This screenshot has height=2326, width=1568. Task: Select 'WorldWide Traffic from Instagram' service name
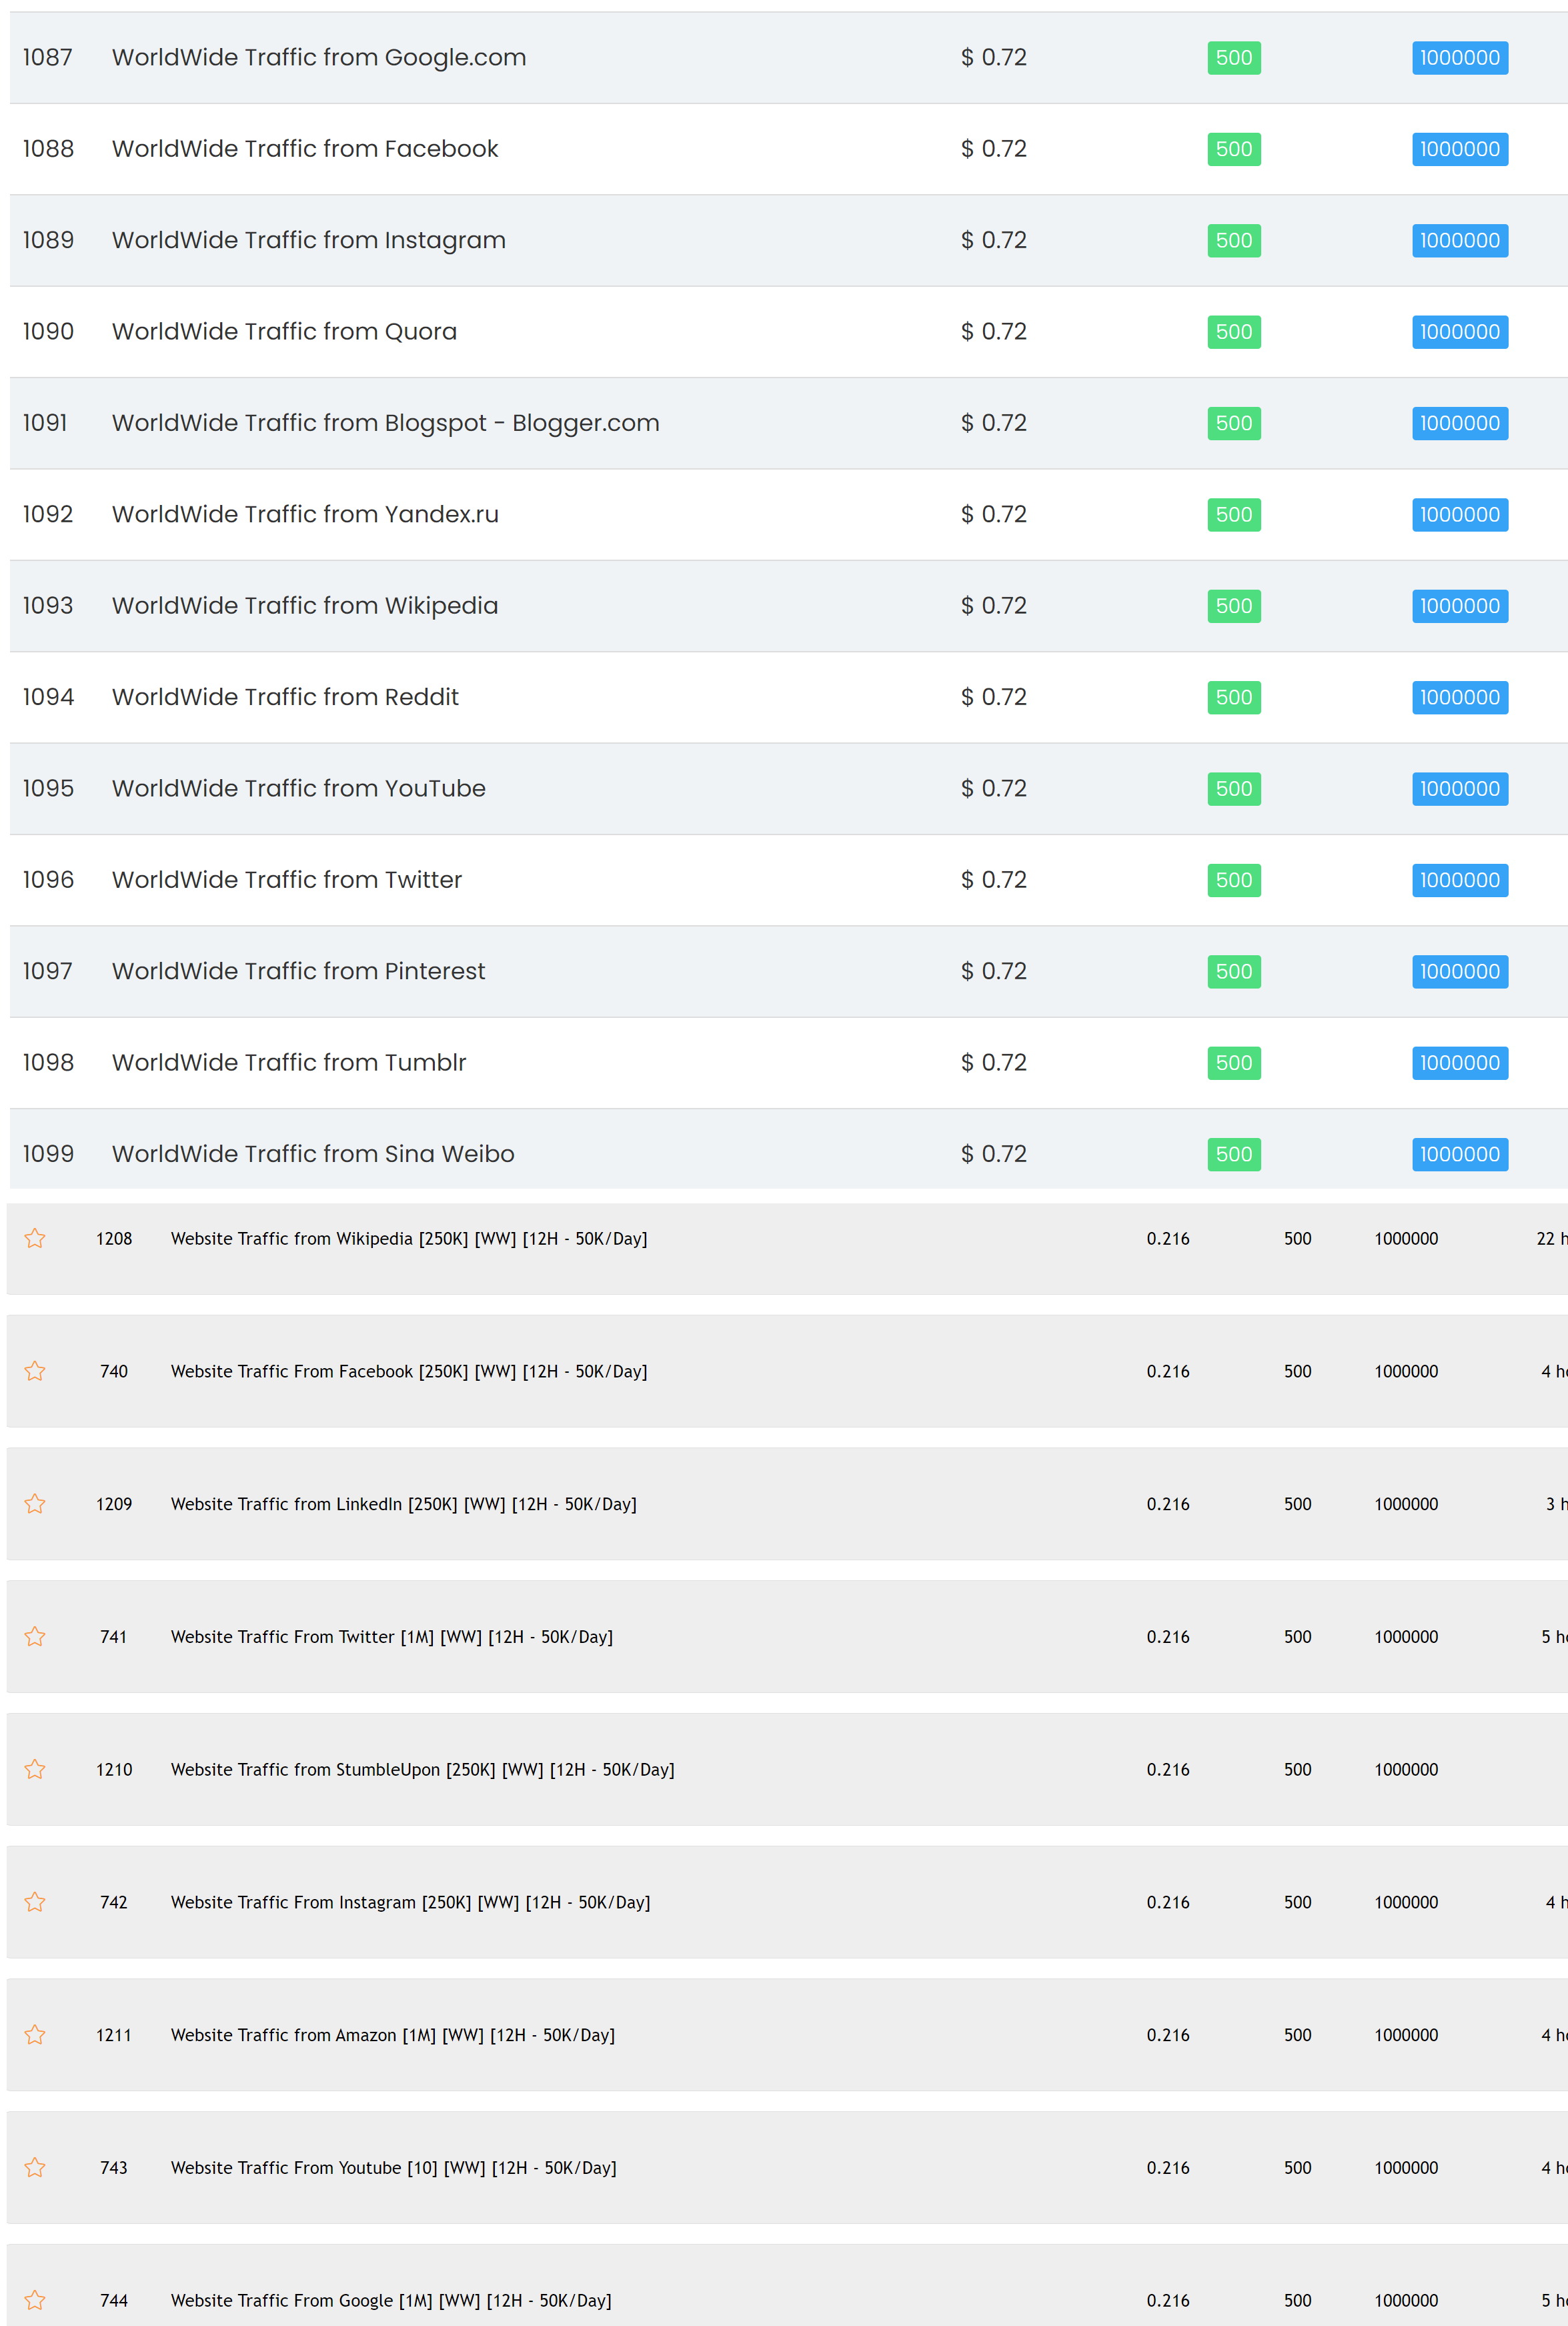pyautogui.click(x=309, y=240)
